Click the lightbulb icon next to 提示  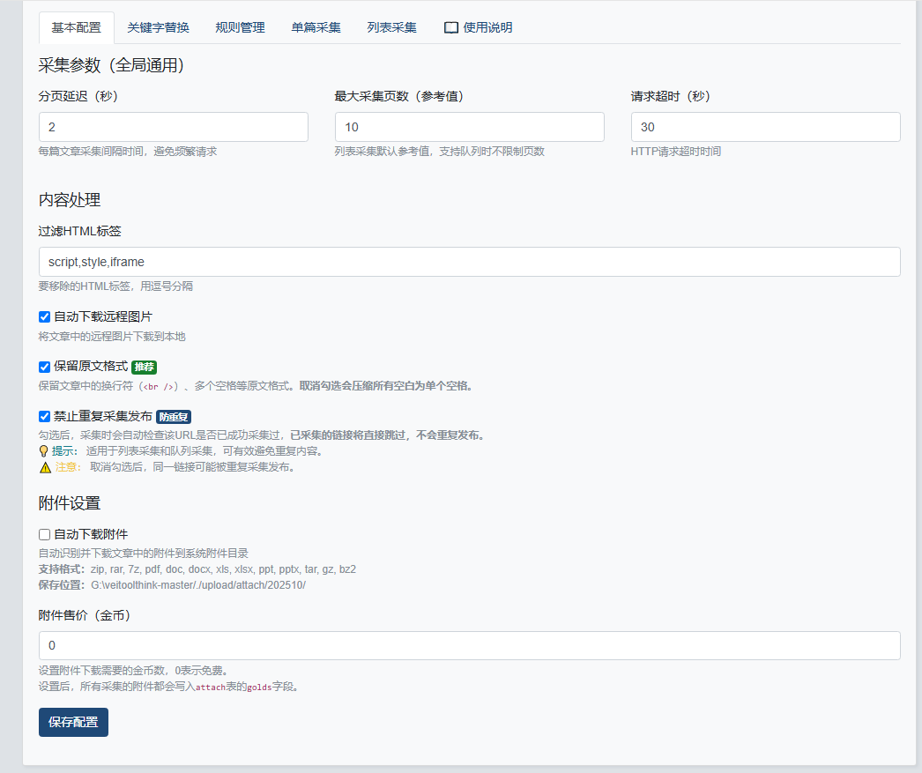click(44, 451)
